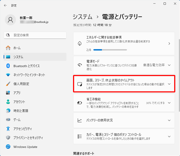
Task: Expand バッテリーの使用状況 section chevron
Action: click(x=169, y=120)
